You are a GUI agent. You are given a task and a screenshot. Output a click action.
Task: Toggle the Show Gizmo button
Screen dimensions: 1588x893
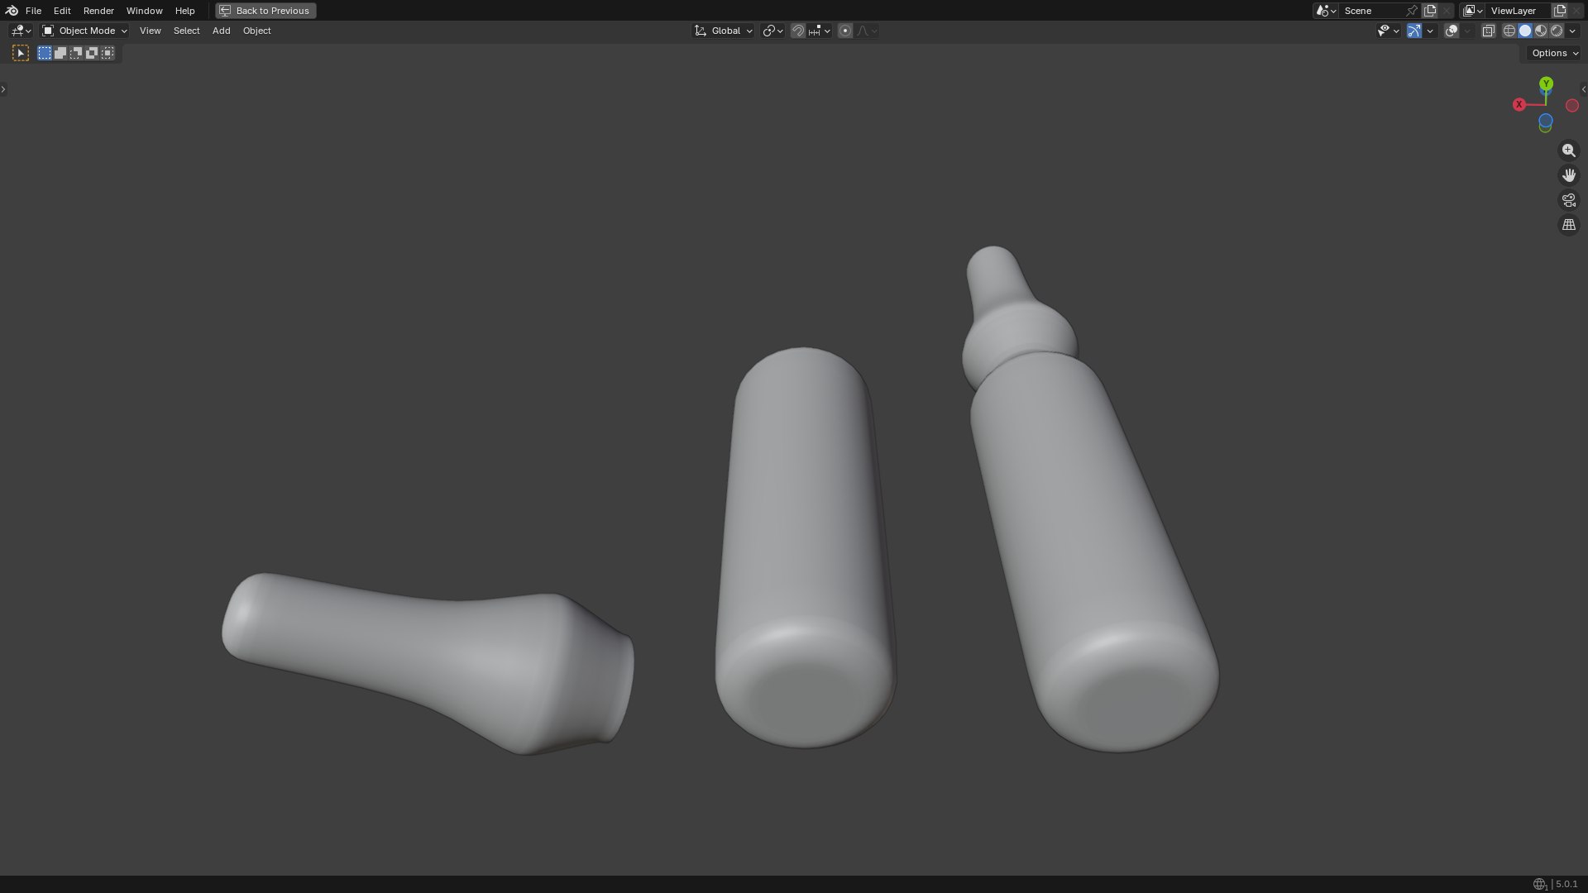(1414, 31)
